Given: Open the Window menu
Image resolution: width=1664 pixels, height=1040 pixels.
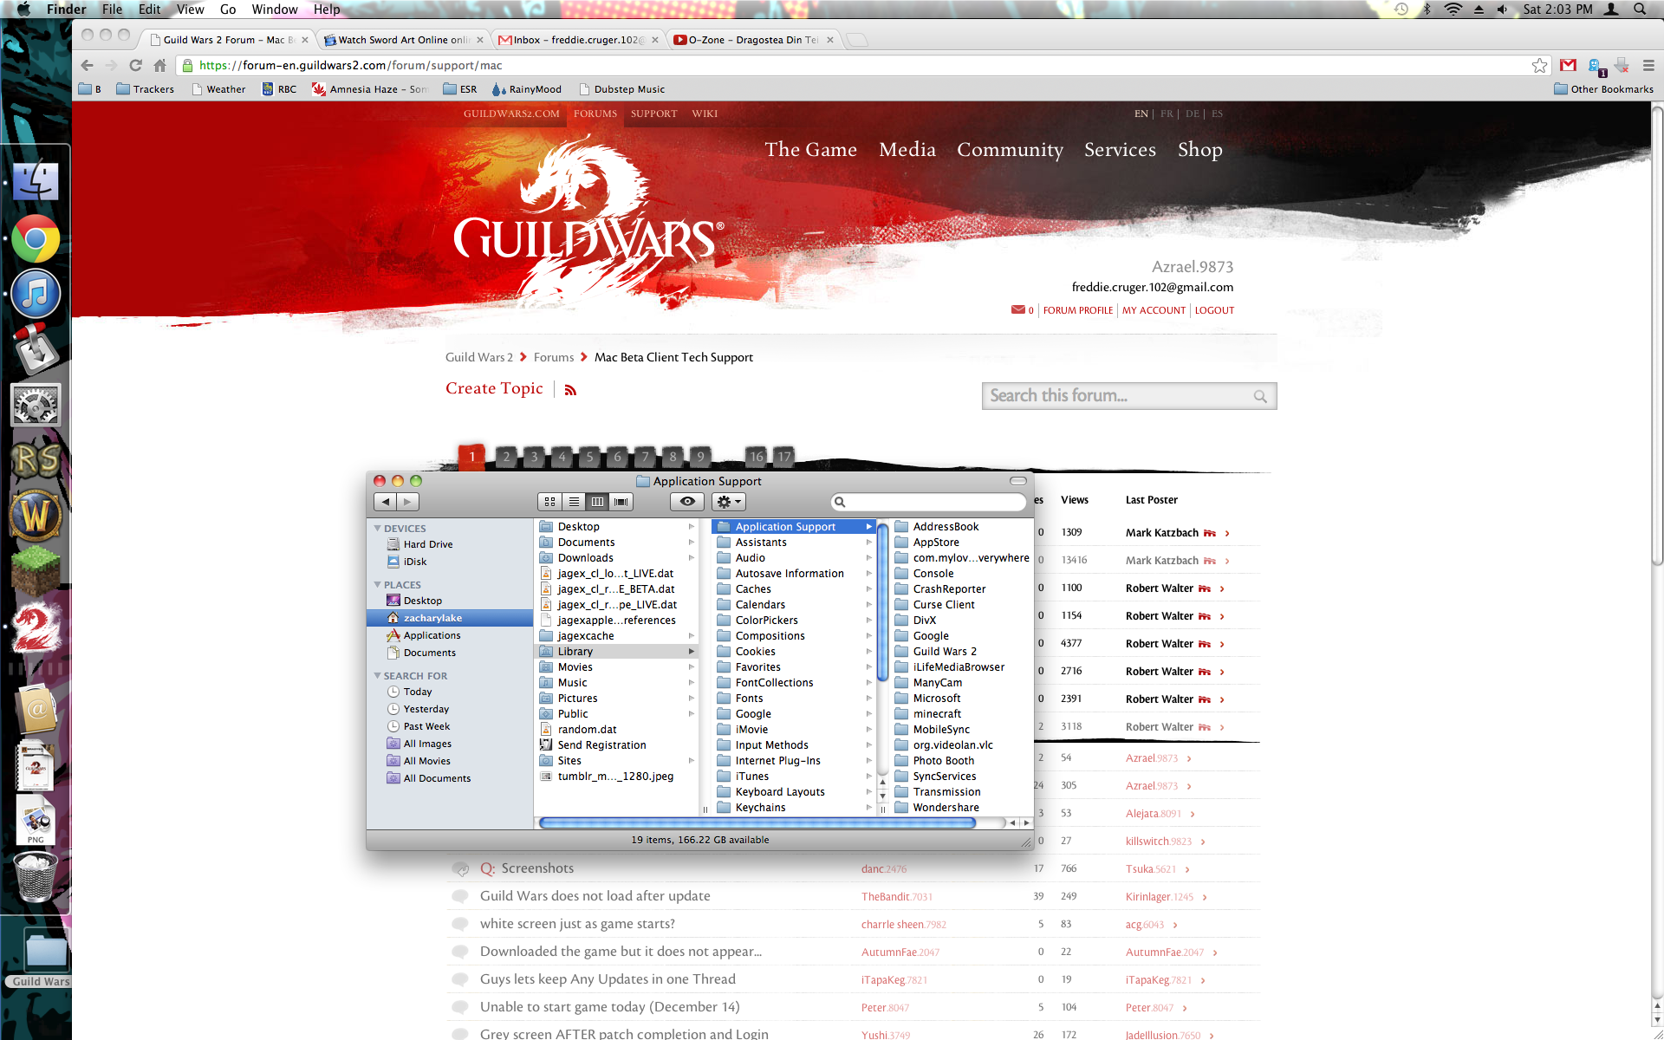Looking at the screenshot, I should (x=275, y=9).
